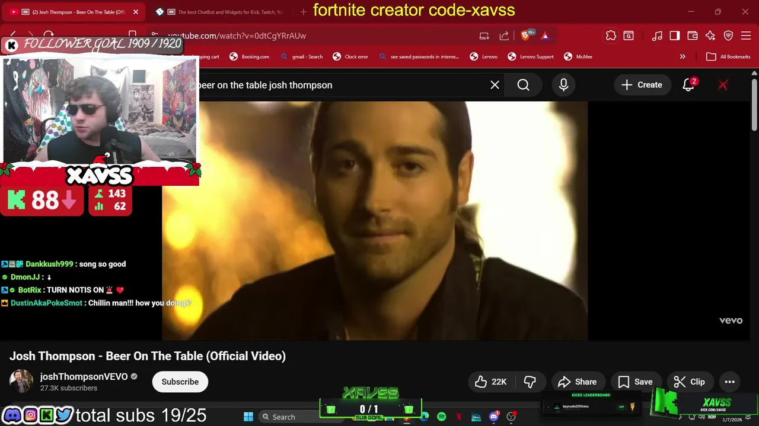Open the browser hamburger main menu
759x426 pixels.
[x=746, y=35]
